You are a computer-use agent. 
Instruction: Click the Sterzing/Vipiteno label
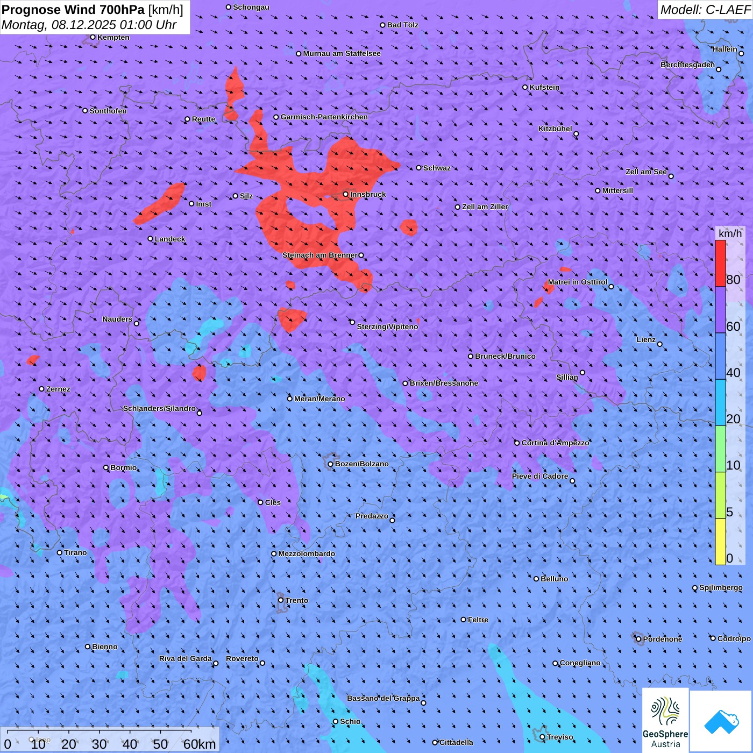(387, 326)
